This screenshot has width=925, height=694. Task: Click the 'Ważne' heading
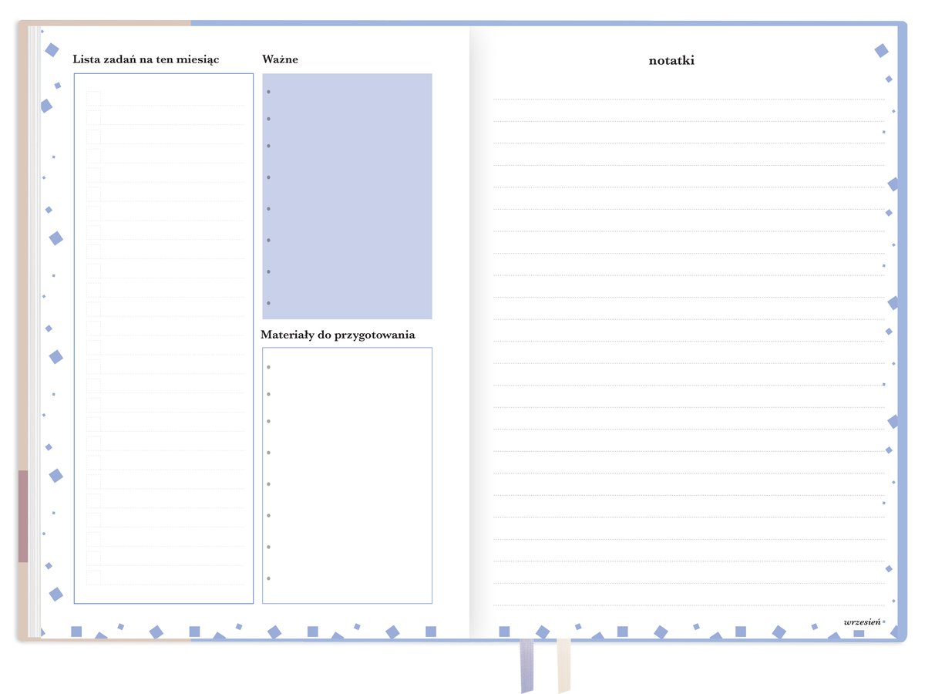coord(280,59)
